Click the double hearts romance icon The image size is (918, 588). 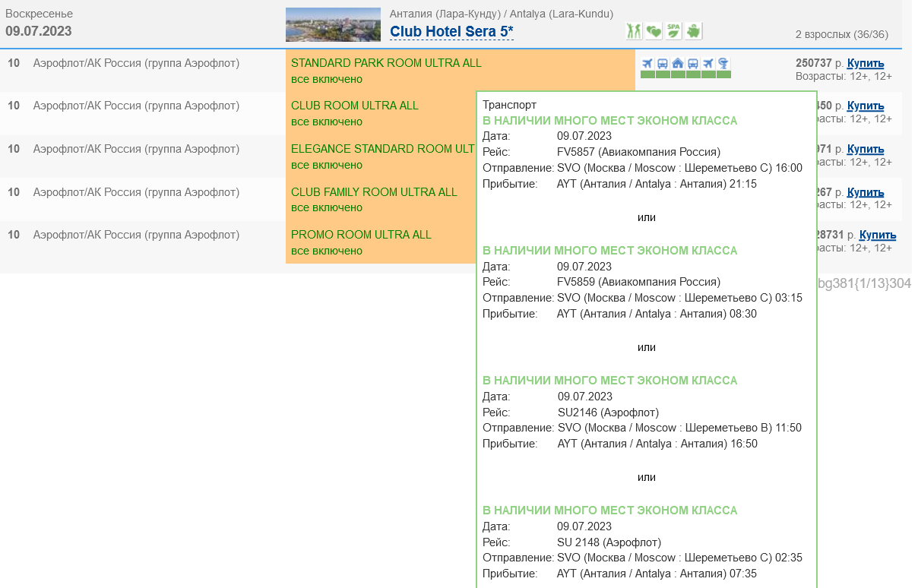pyautogui.click(x=654, y=31)
